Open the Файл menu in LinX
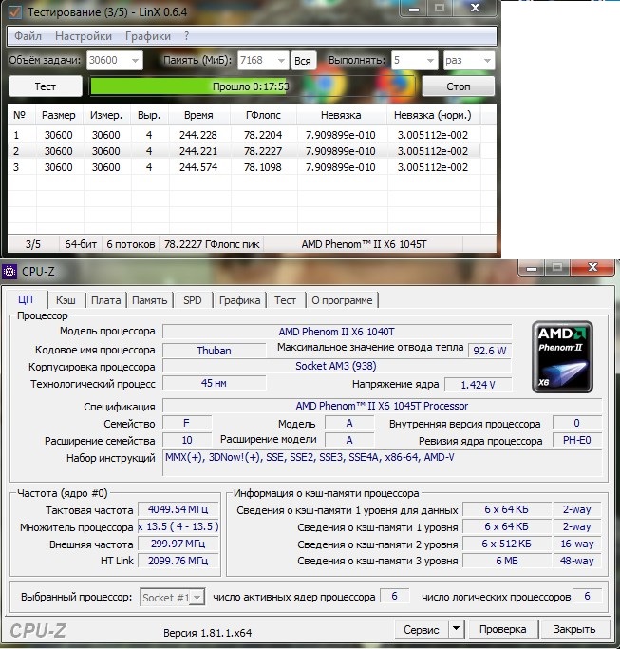The width and height of the screenshot is (620, 649). 28,36
